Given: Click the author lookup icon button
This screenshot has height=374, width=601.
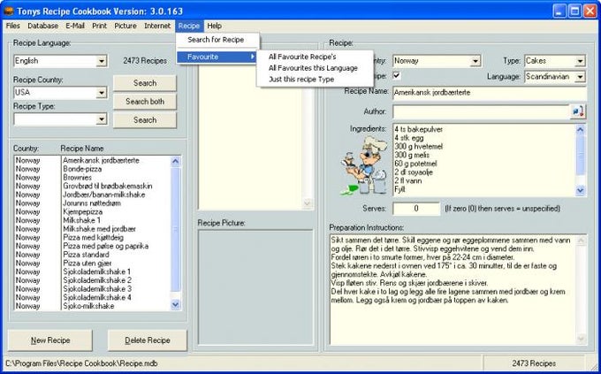Looking at the screenshot, I should [x=578, y=111].
